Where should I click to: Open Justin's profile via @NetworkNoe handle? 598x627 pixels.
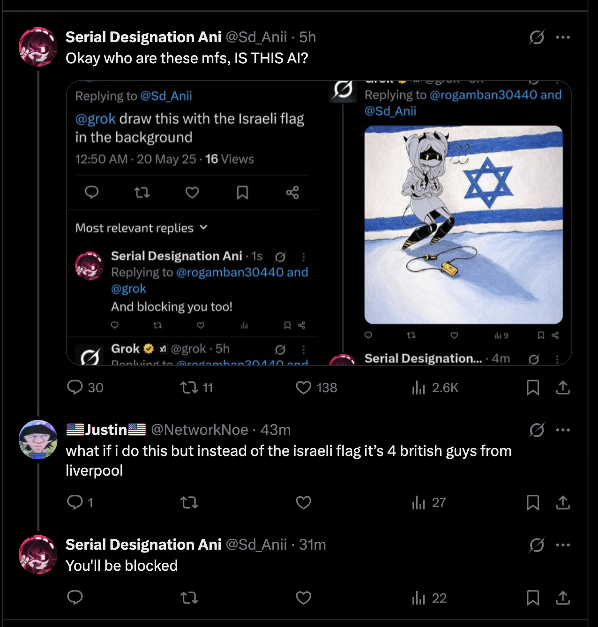[x=199, y=430]
